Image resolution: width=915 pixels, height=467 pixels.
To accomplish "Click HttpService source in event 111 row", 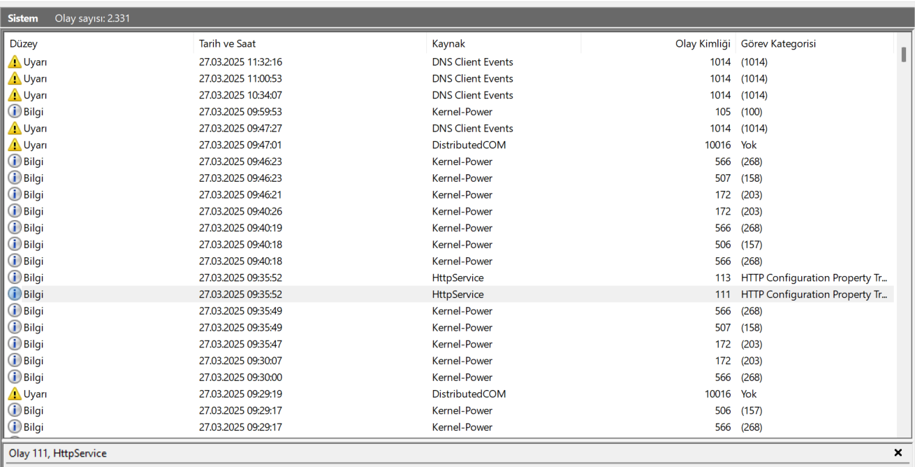I will (457, 294).
